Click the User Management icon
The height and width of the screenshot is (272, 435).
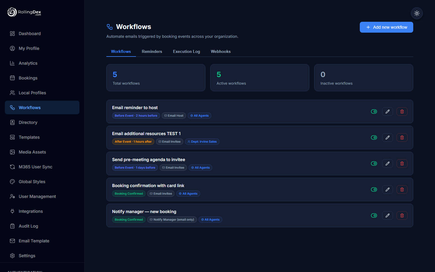[x=12, y=196]
